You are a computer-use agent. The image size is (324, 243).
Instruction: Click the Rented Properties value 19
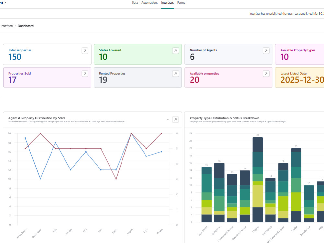tap(103, 80)
